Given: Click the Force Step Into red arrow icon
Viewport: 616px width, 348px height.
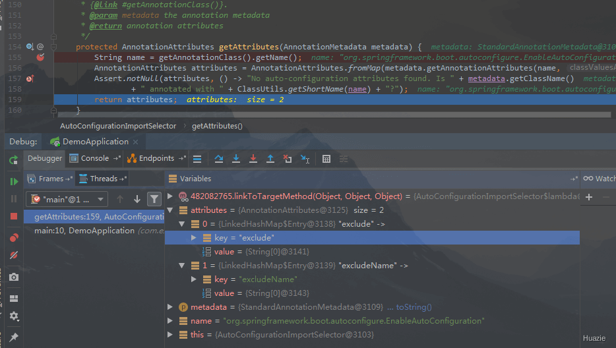Looking at the screenshot, I should click(253, 159).
